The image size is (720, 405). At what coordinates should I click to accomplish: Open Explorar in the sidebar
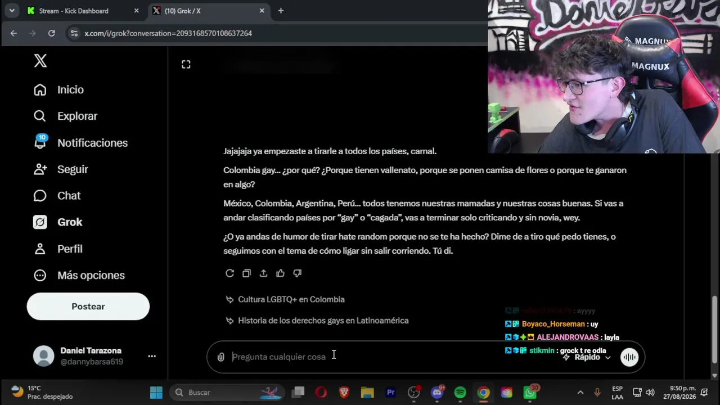pos(65,116)
